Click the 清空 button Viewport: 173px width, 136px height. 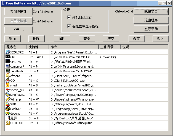click(x=111, y=39)
